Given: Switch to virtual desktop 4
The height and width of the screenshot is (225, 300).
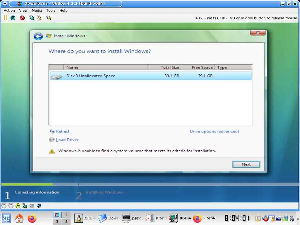Looking at the screenshot, I should click(x=66, y=221).
